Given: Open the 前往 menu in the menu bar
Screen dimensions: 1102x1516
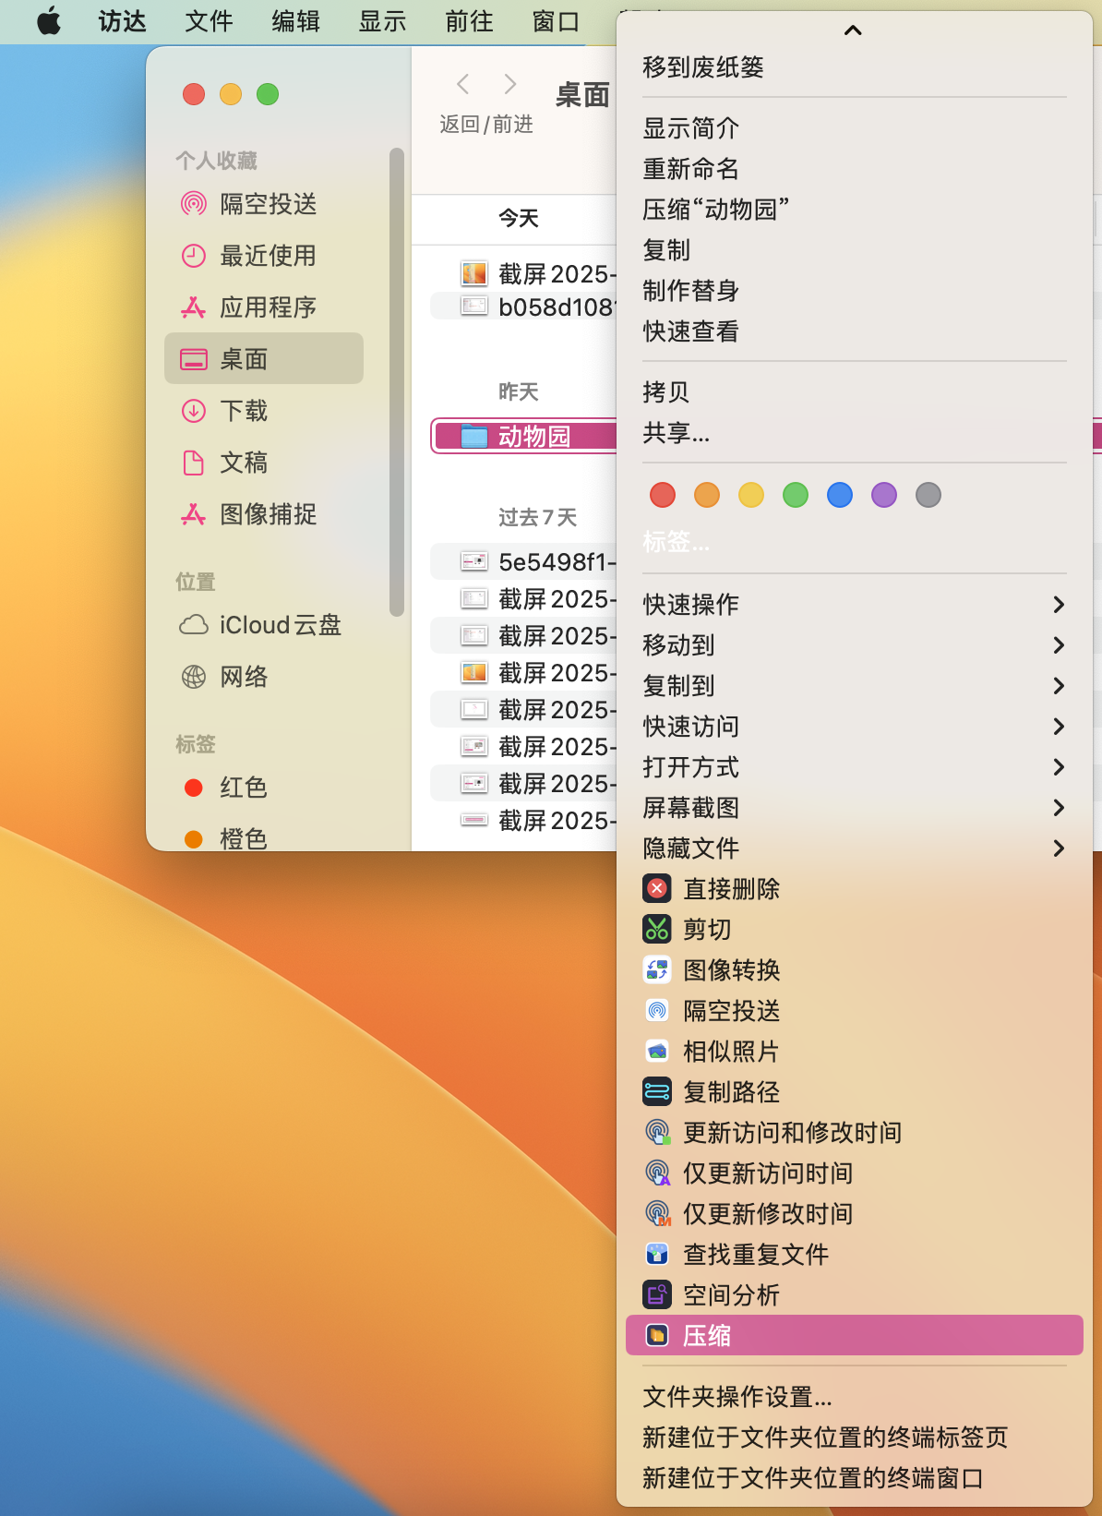Looking at the screenshot, I should [469, 21].
